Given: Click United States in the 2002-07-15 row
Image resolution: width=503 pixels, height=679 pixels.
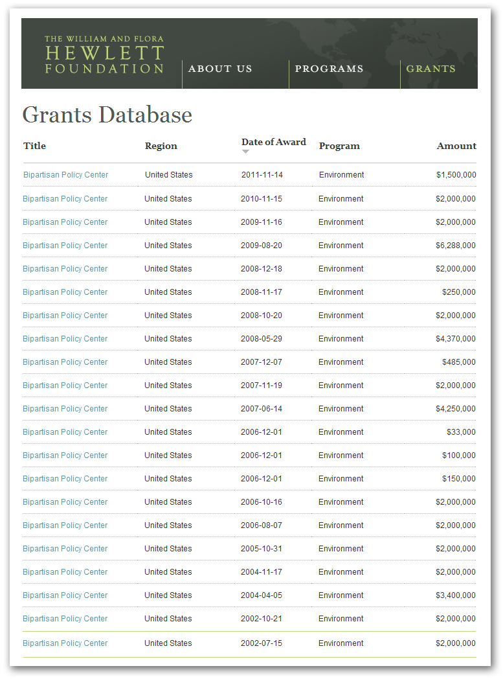Looking at the screenshot, I should pyautogui.click(x=168, y=643).
